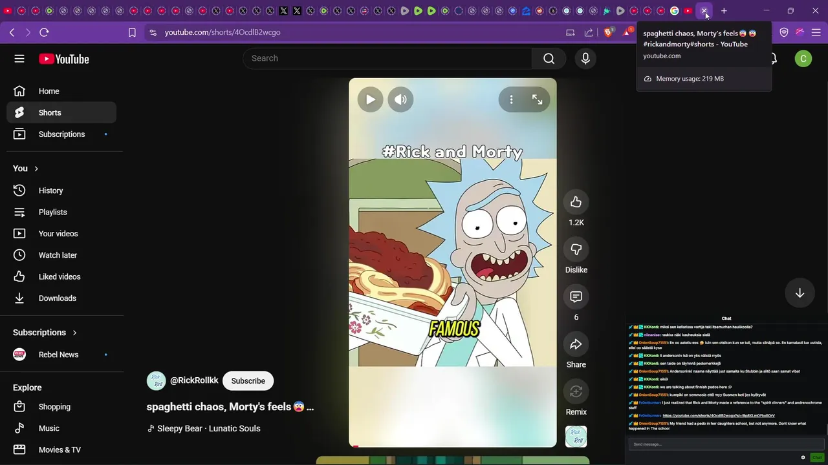
Task: Expand the spaghetti chaos title text
Action: (230, 407)
